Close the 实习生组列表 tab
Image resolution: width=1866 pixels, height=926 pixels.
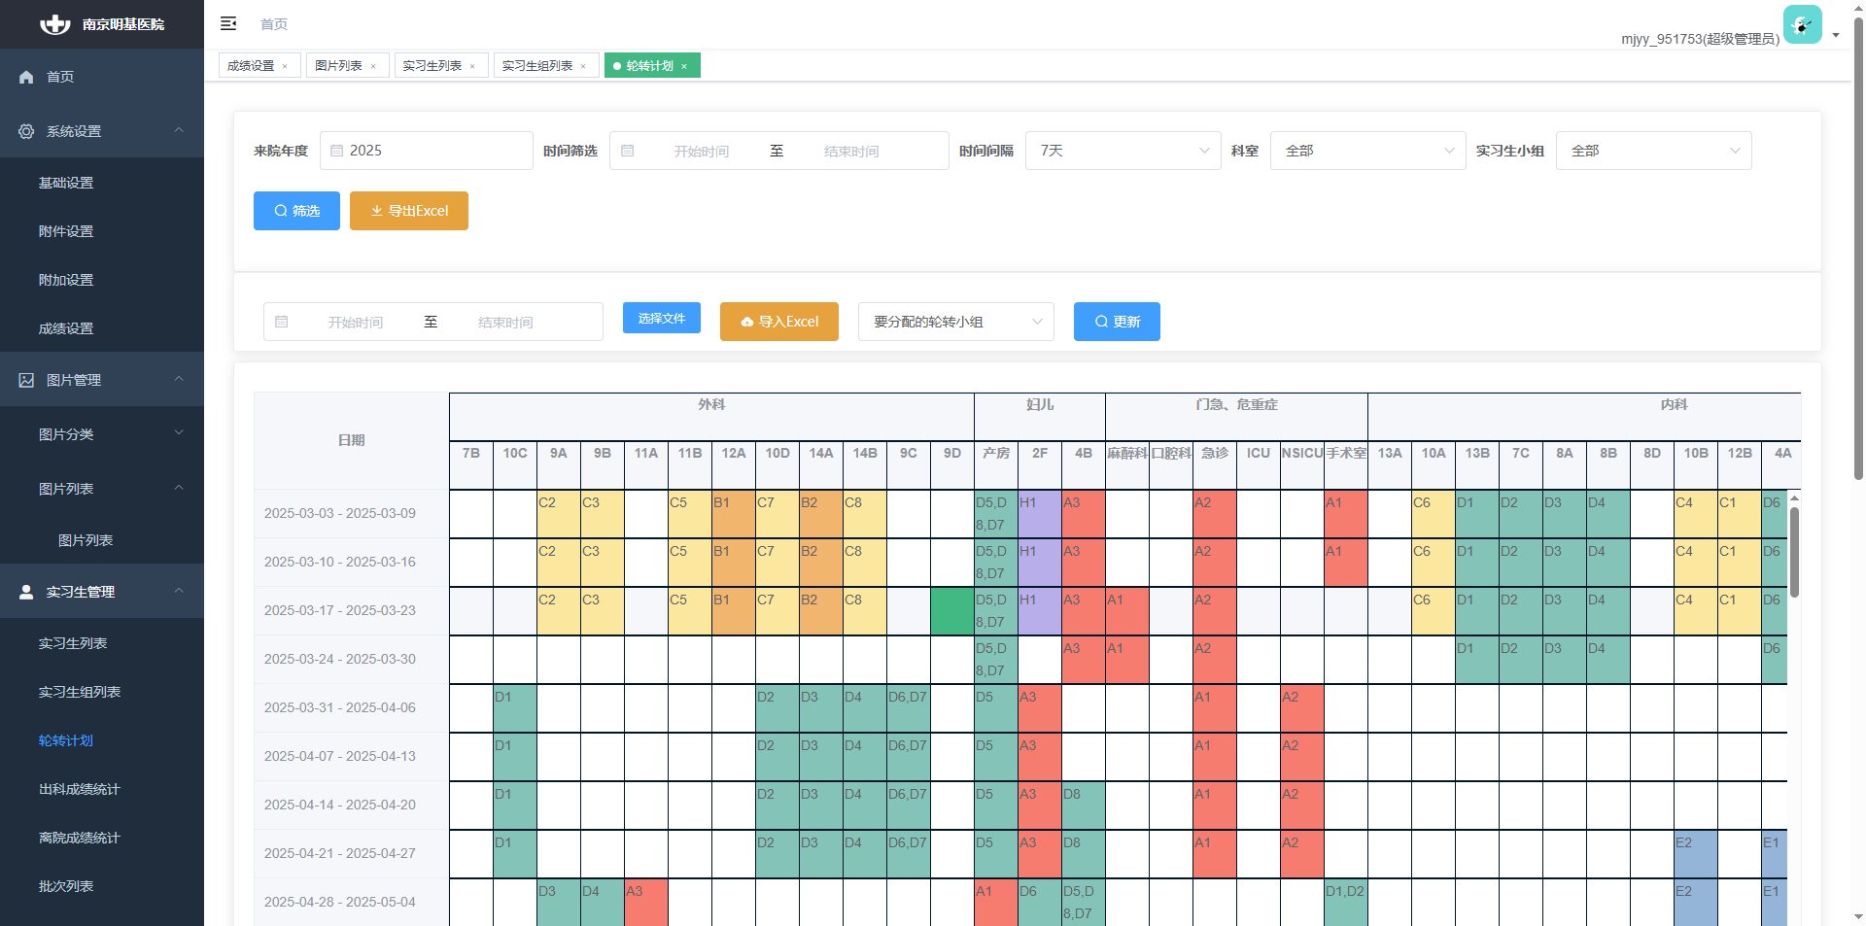tap(583, 66)
